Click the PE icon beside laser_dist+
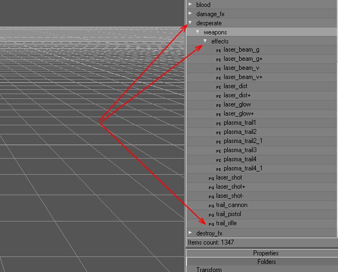Viewport: 338px width, 272px height. (219, 96)
